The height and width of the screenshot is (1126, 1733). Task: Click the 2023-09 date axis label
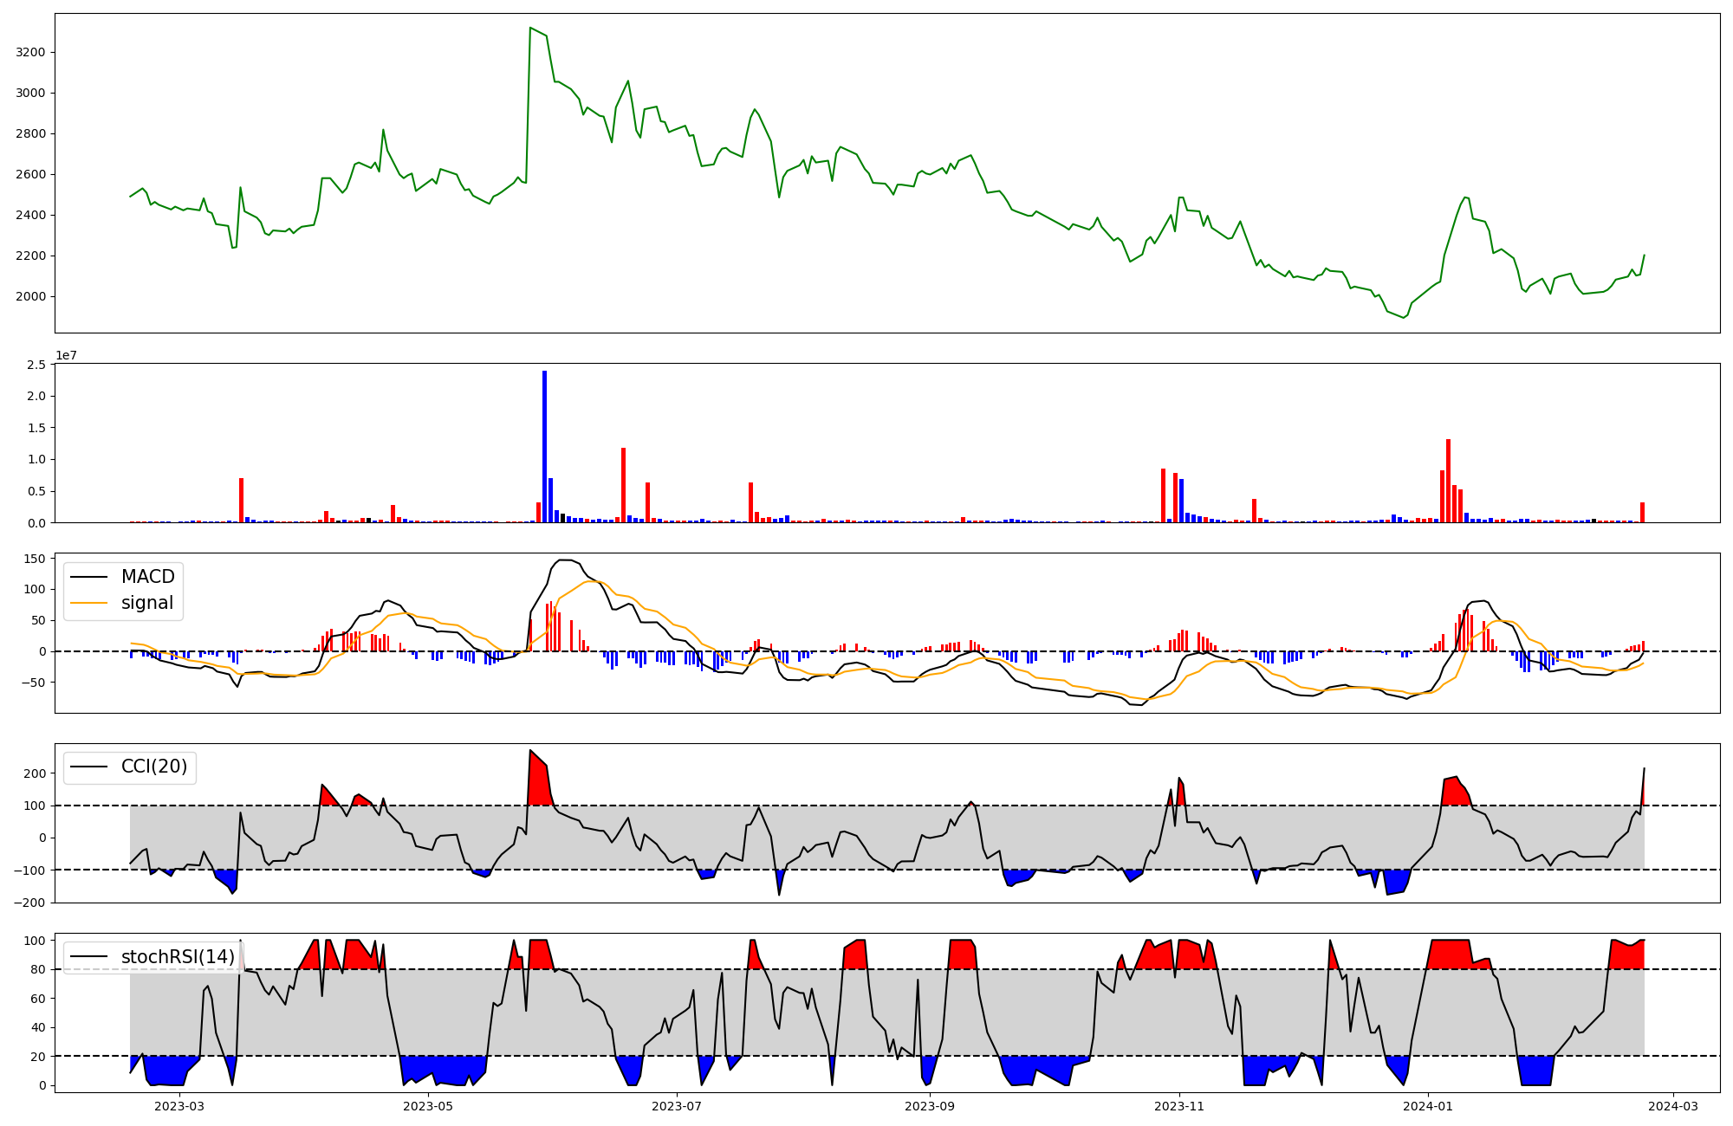click(x=930, y=1106)
